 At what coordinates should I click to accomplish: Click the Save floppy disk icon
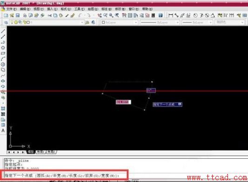[18, 15]
